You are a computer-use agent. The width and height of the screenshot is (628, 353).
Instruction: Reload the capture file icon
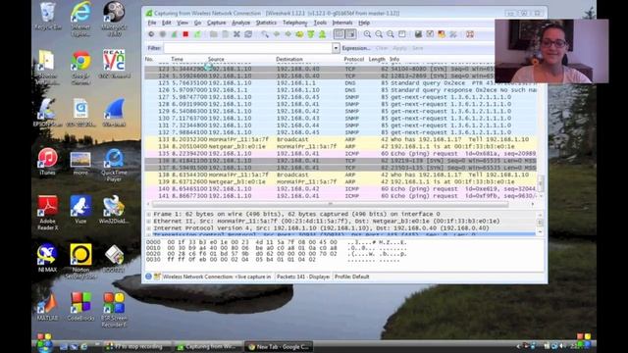pos(248,34)
